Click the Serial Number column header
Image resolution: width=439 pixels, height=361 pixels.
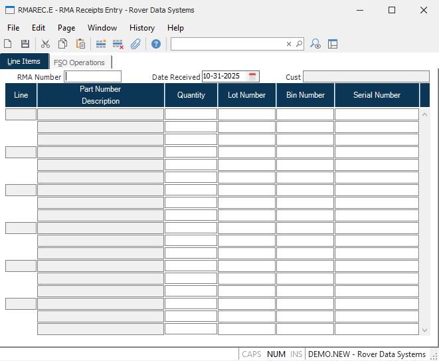pos(377,95)
